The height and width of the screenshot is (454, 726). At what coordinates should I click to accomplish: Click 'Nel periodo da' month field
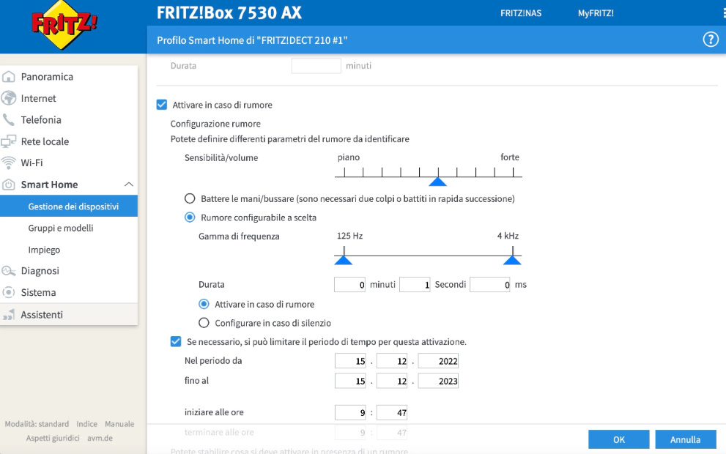coord(392,361)
